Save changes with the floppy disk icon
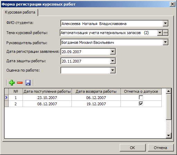177x155 pixels. (x=28, y=83)
